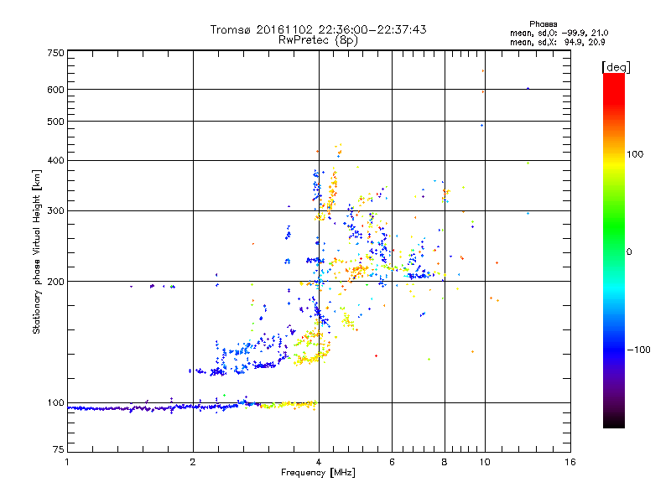Click the 4 tick on the frequency axis
671x503 pixels.
[x=318, y=462]
